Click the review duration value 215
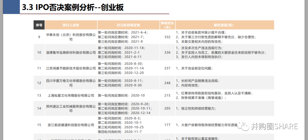The image size is (308, 140). pyautogui.click(x=167, y=96)
